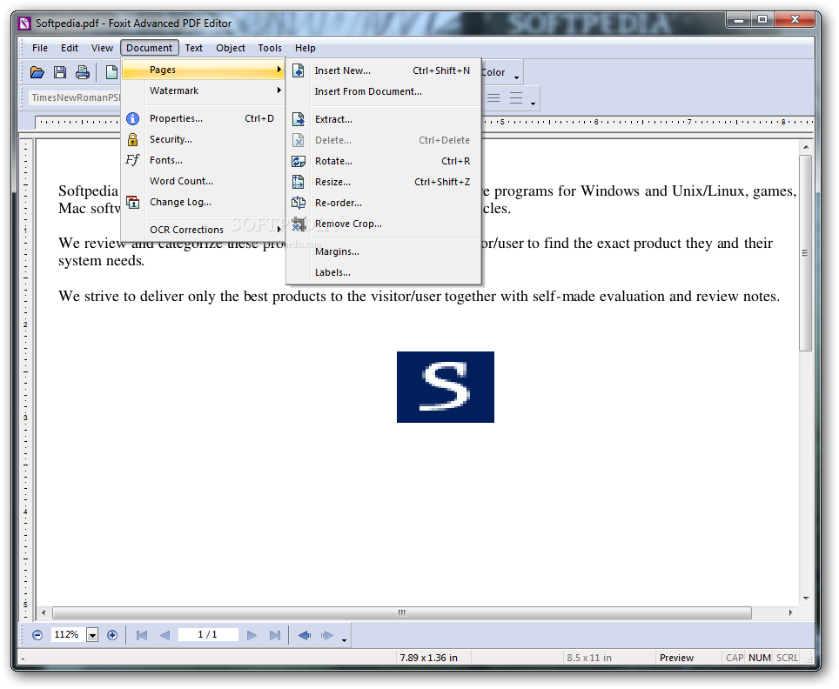Screen dimensions: 839x689
Task: Open the File menu
Action: (40, 48)
